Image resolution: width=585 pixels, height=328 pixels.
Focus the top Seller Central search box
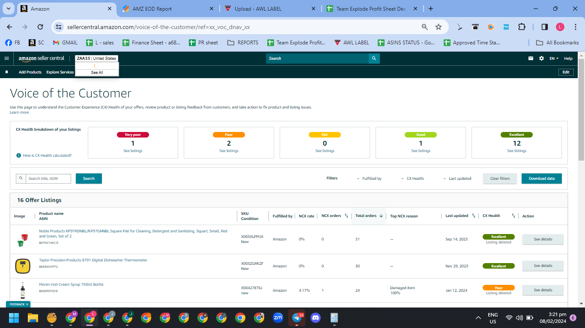click(317, 59)
